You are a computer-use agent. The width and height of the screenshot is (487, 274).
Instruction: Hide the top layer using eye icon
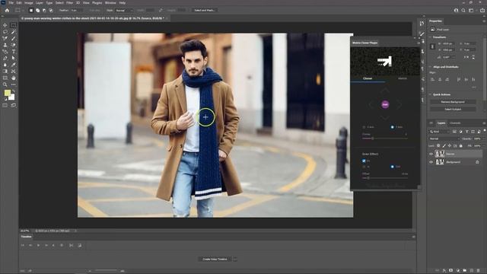[431, 154]
